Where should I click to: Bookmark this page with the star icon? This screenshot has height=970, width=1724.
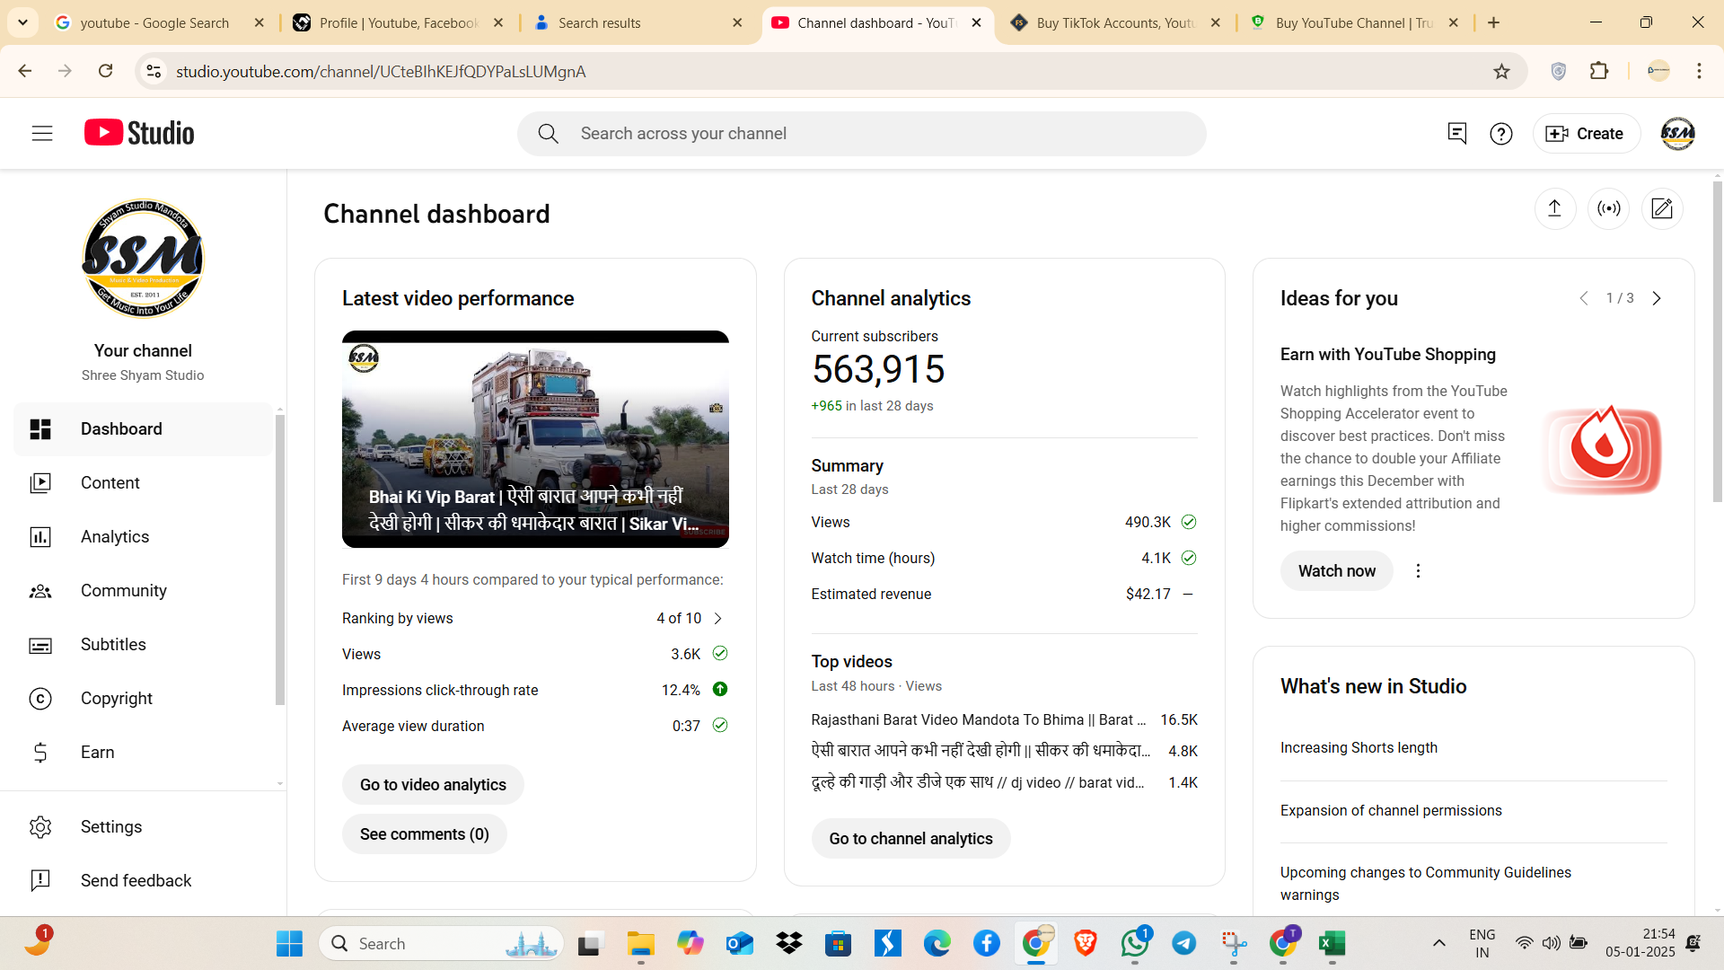click(1501, 72)
